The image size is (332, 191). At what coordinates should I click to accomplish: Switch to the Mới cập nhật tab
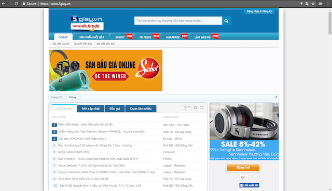pos(91,108)
